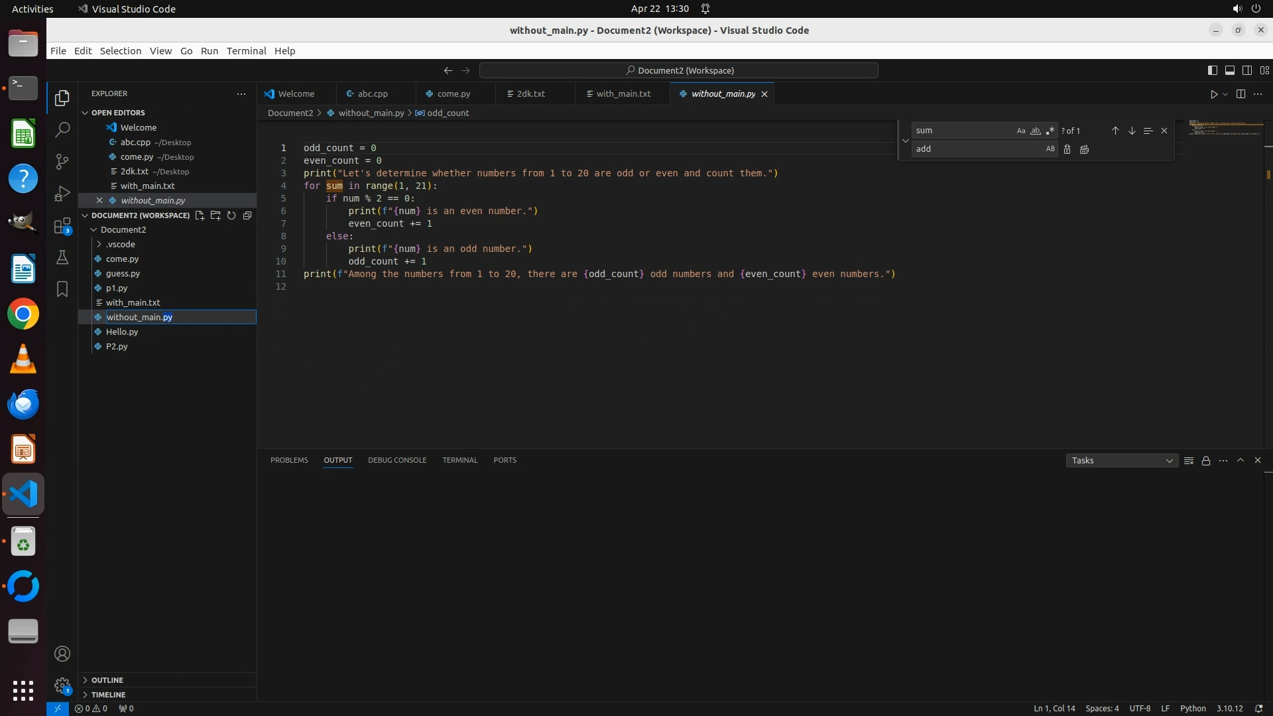Click the Spaces: 4 indentation indicator

point(1102,709)
